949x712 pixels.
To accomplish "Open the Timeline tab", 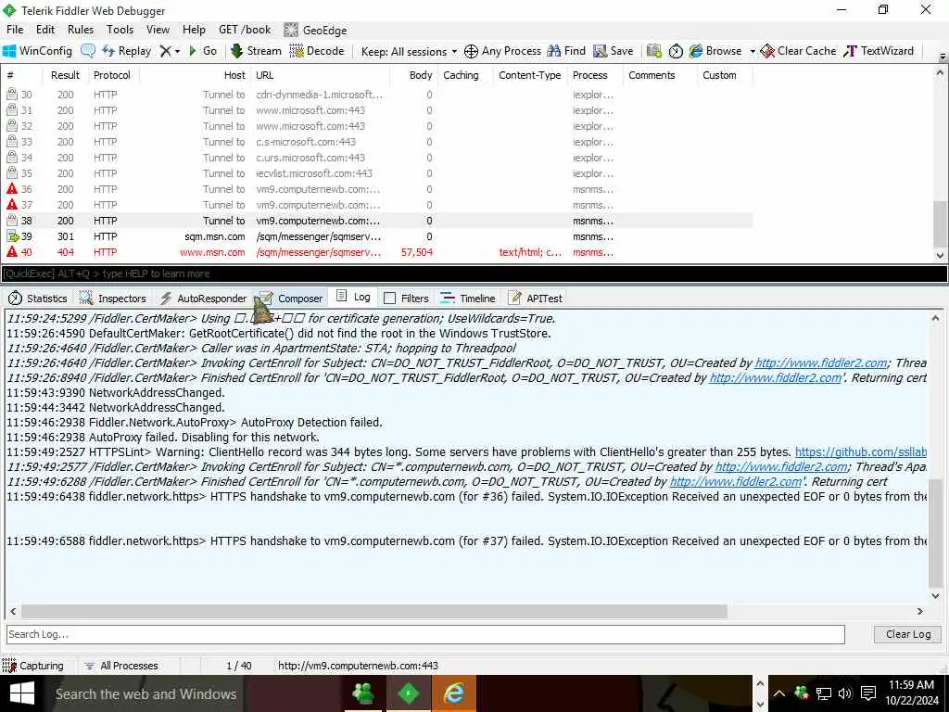I will click(468, 298).
